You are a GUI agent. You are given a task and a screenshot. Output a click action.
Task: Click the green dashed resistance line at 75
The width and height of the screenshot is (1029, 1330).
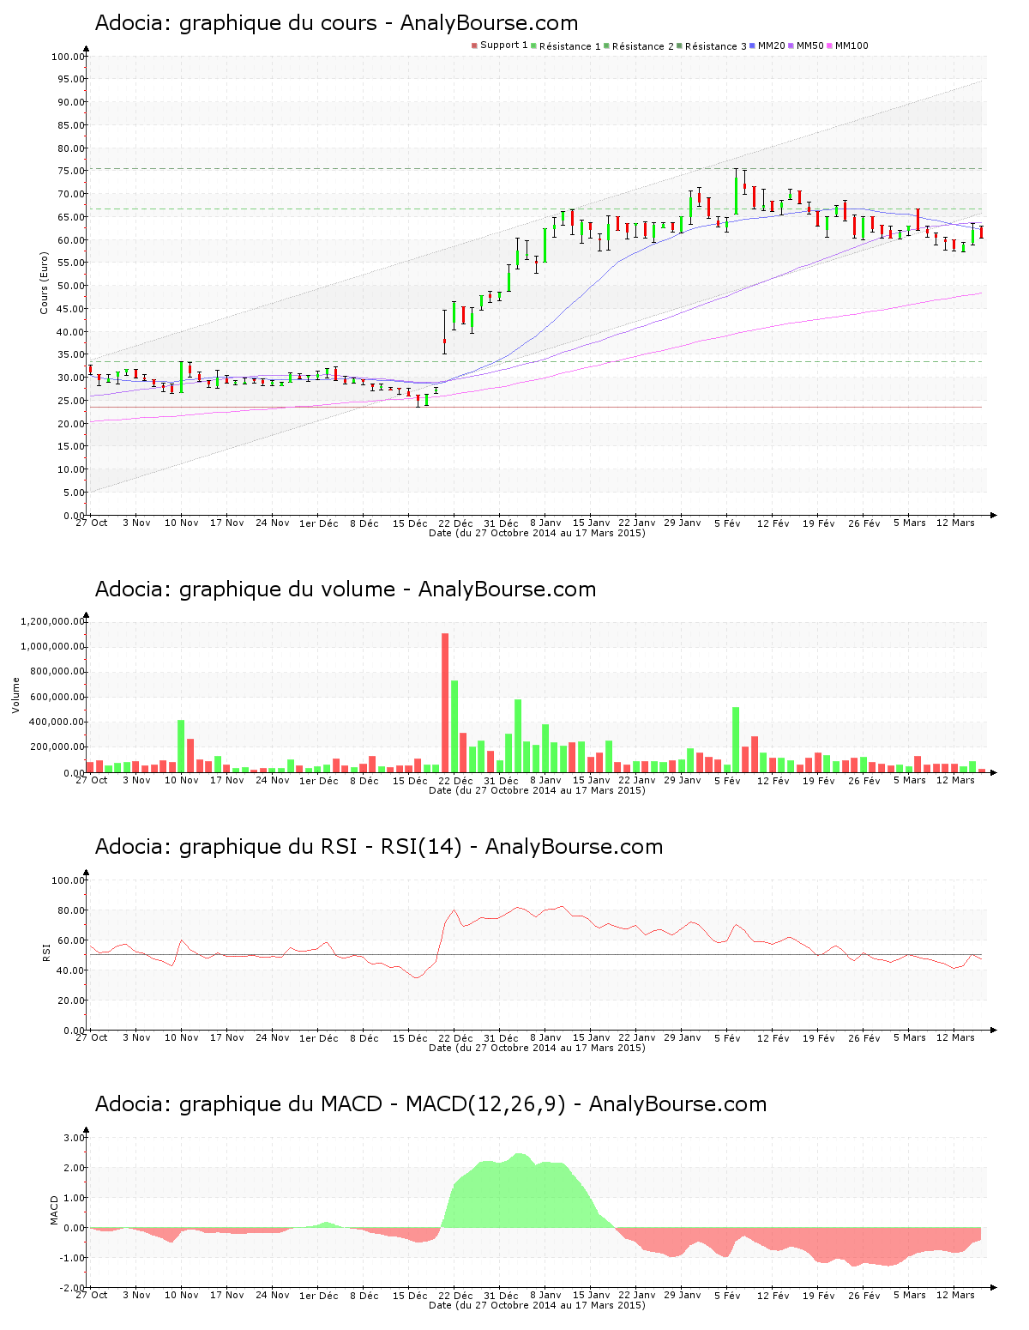[536, 168]
